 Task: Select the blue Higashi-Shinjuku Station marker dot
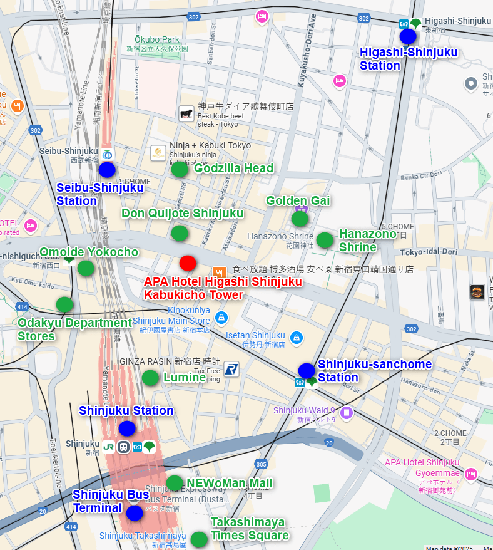pyautogui.click(x=408, y=36)
